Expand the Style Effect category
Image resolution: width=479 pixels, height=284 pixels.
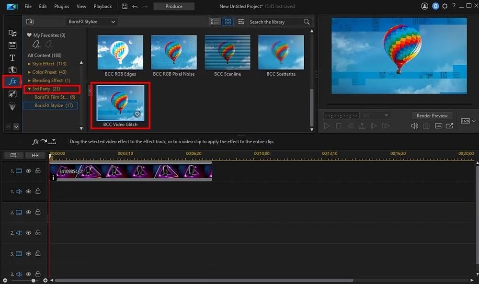coord(29,64)
